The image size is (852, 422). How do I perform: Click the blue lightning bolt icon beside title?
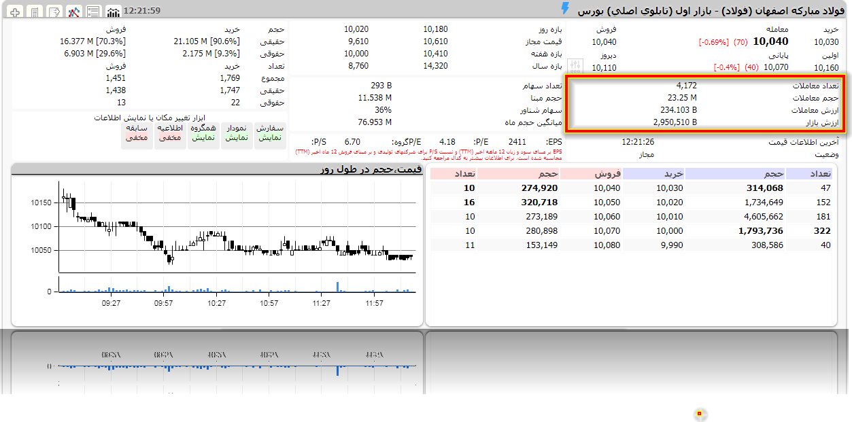point(565,9)
